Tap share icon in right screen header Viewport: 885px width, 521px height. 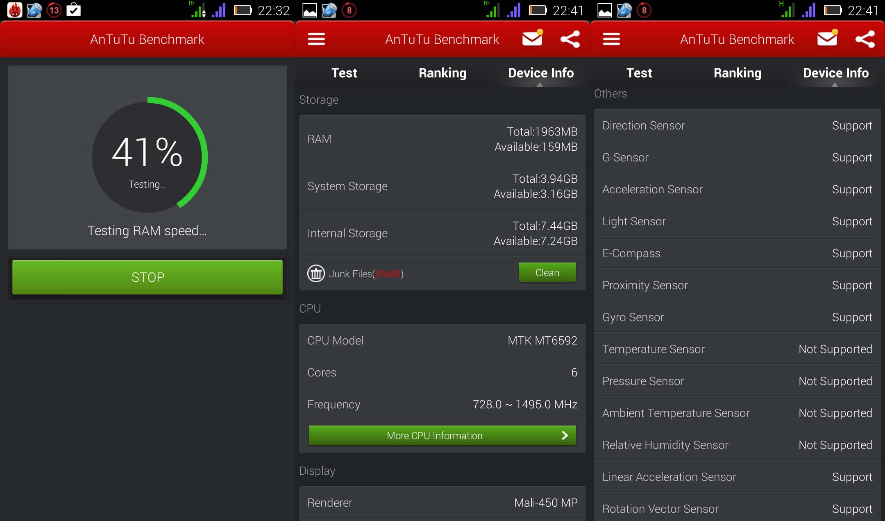click(865, 39)
